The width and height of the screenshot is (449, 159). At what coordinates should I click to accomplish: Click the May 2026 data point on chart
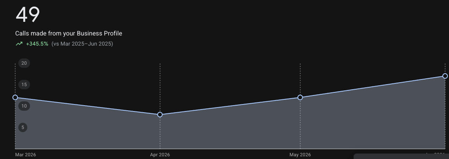(300, 97)
